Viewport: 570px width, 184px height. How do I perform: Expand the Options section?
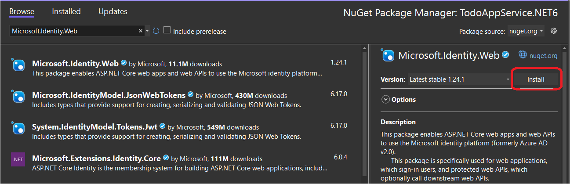385,100
